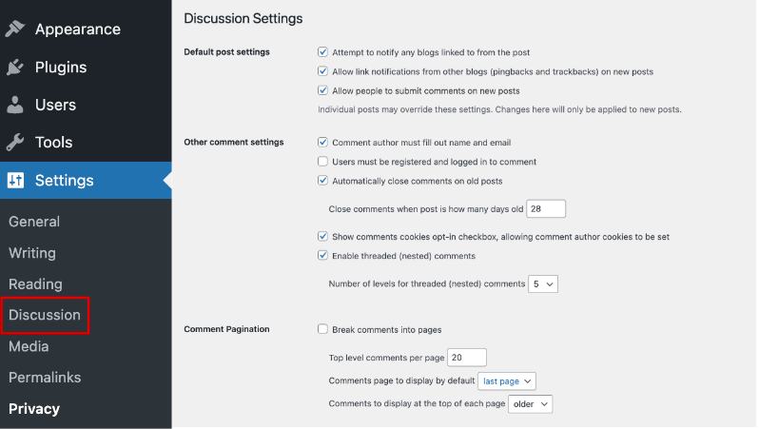Click top level comments per page field

coord(466,358)
